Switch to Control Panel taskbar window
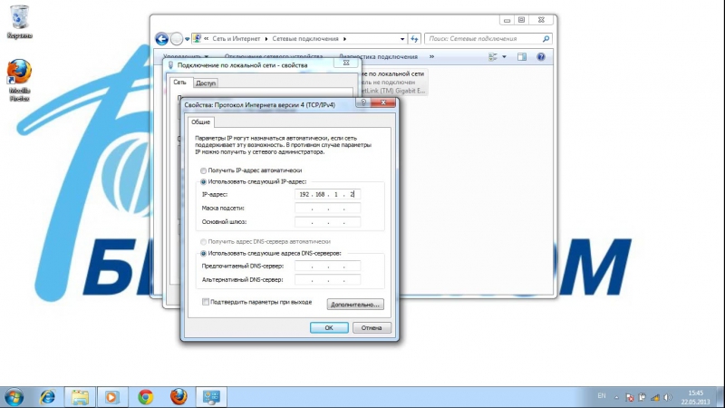Viewport: 725px width, 408px height. pos(211,397)
